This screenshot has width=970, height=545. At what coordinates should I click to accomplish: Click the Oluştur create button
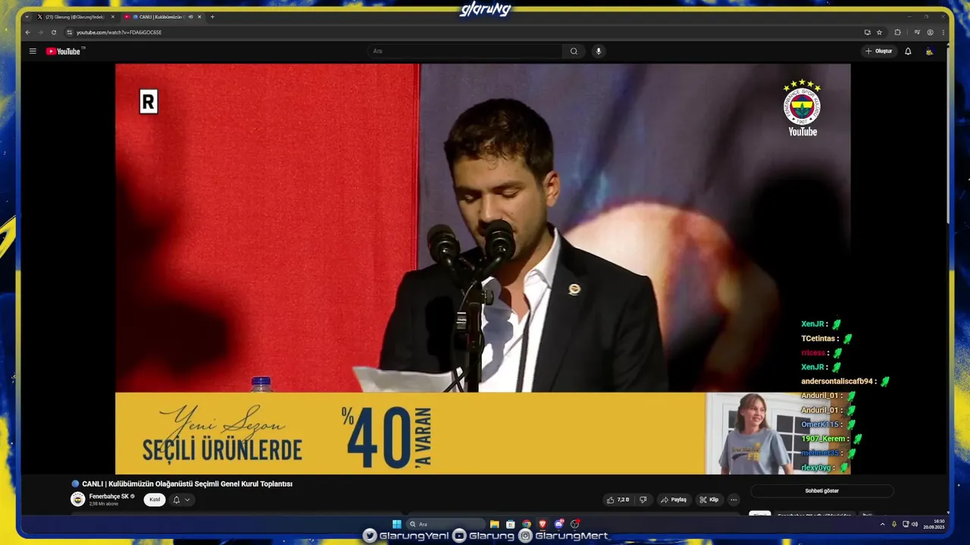click(x=879, y=51)
